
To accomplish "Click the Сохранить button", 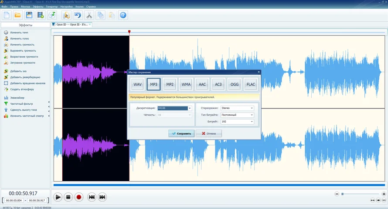I will click(x=181, y=133).
